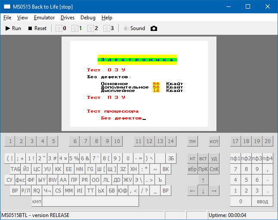Click the left arrow key
Image resolution: width=278 pixels, height=220 pixels.
[192, 191]
